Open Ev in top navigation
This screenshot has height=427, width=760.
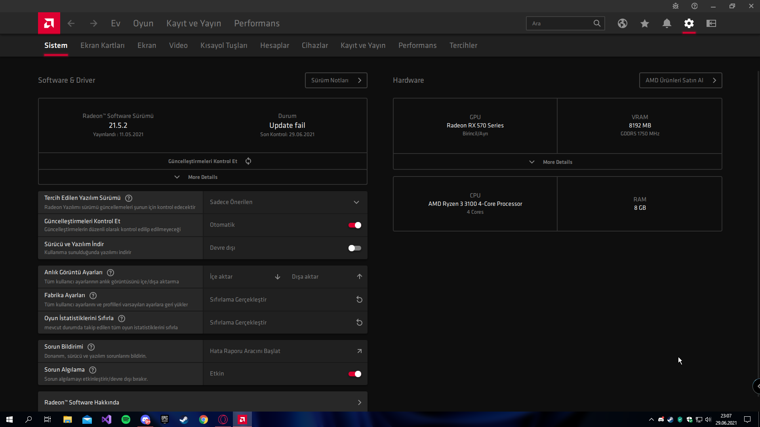pyautogui.click(x=116, y=23)
